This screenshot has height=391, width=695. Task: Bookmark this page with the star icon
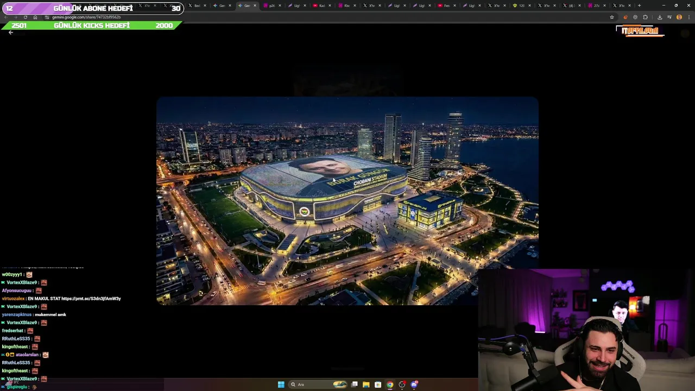pyautogui.click(x=612, y=17)
